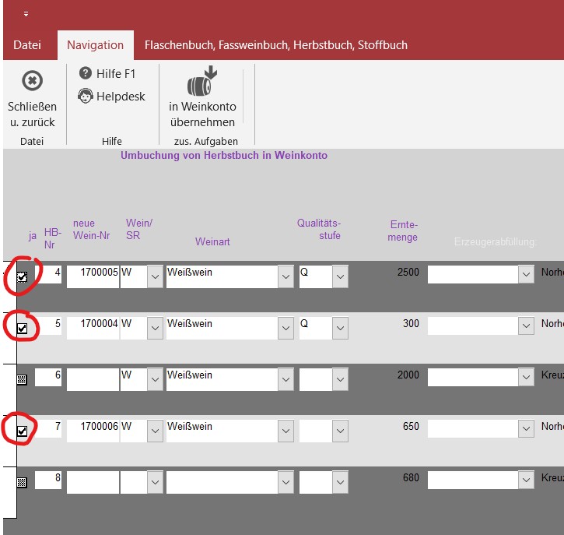Click the neue Wein-Nr field containing 1700005
Screen dimensions: 564x535
click(x=93, y=274)
